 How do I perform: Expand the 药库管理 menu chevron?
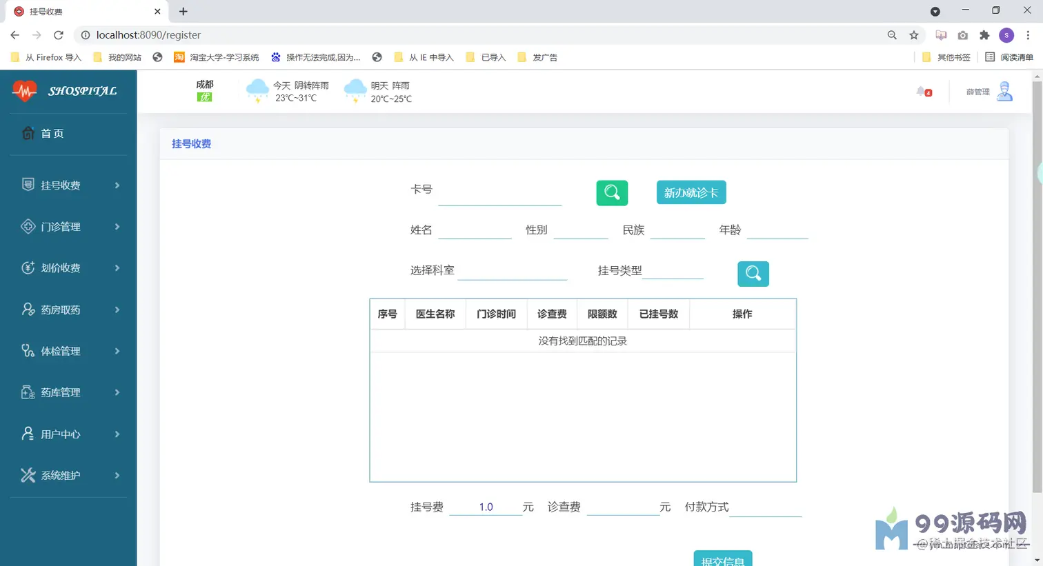[117, 392]
